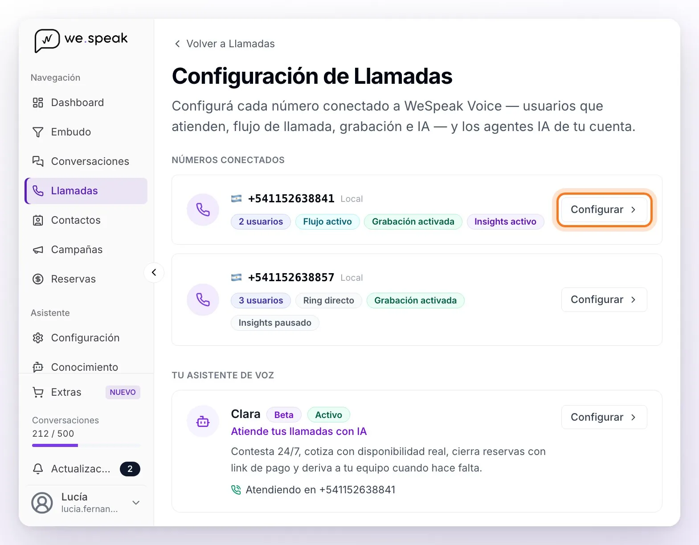This screenshot has width=699, height=545.
Task: Click the 'Atiende tus llamadas con IA' text
Action: 299,431
